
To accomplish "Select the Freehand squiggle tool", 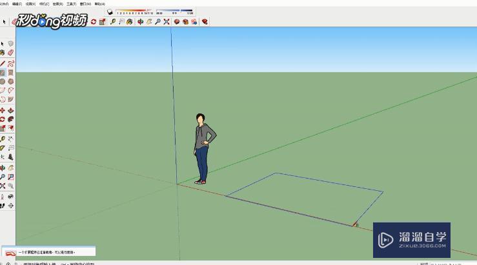I will coord(11,64).
